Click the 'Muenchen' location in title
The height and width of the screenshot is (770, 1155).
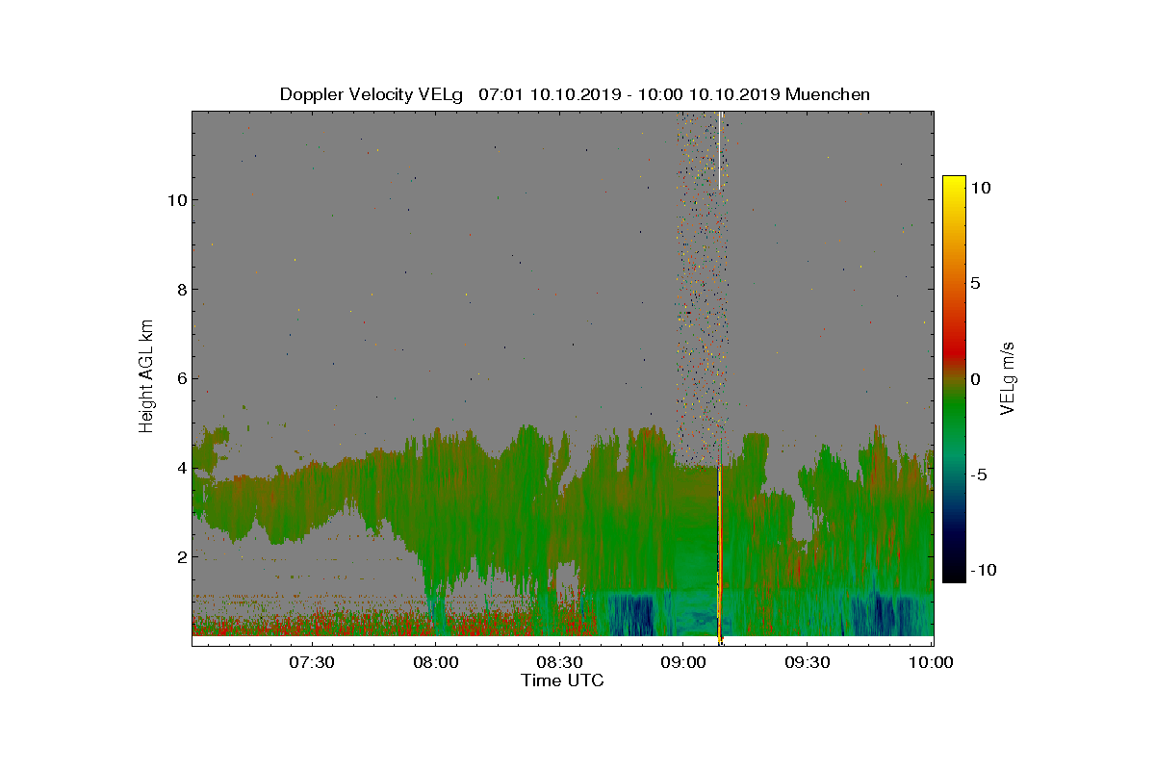pos(828,94)
